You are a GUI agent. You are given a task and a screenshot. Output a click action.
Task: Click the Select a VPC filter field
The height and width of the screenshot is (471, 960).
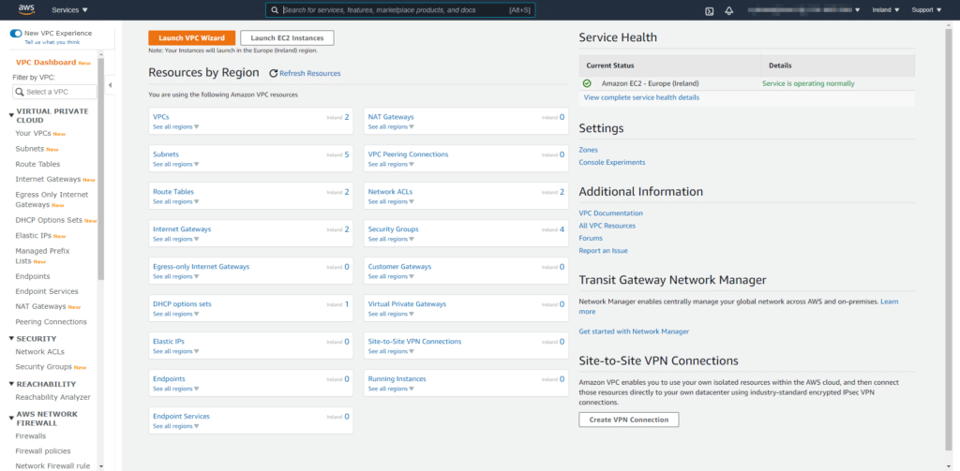pyautogui.click(x=54, y=92)
